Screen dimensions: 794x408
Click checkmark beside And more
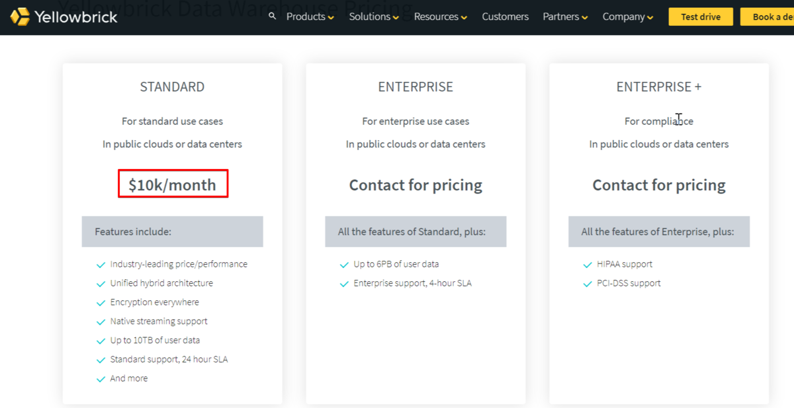101,380
